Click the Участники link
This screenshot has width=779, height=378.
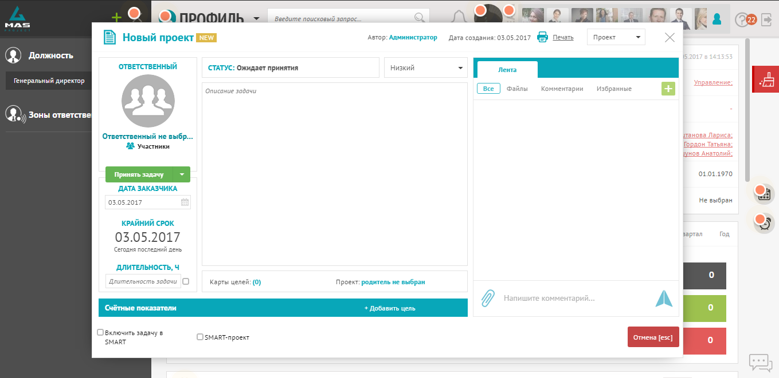pyautogui.click(x=153, y=146)
